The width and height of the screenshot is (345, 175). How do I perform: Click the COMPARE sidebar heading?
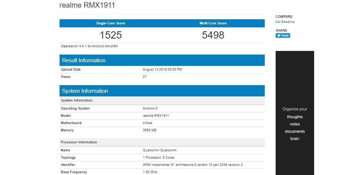[284, 16]
